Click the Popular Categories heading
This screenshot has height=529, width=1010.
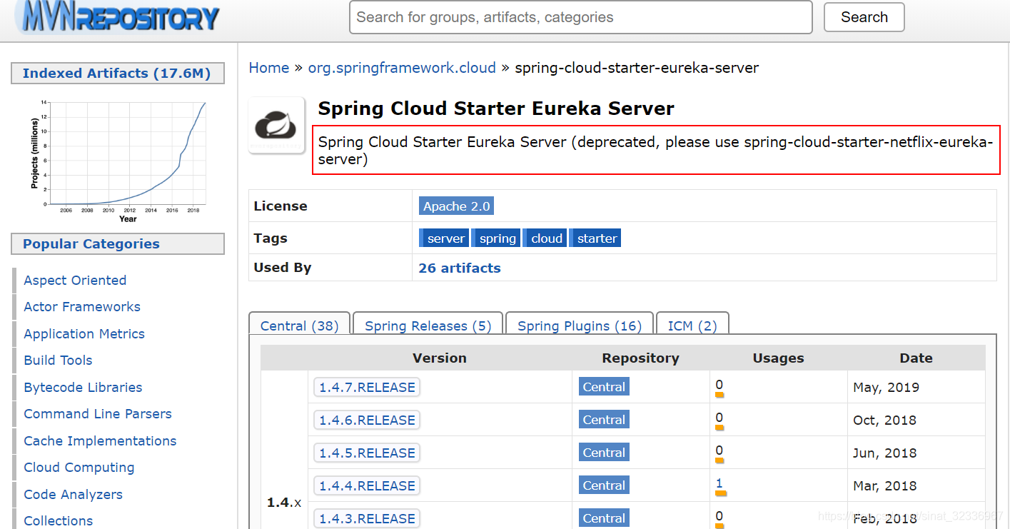[117, 243]
